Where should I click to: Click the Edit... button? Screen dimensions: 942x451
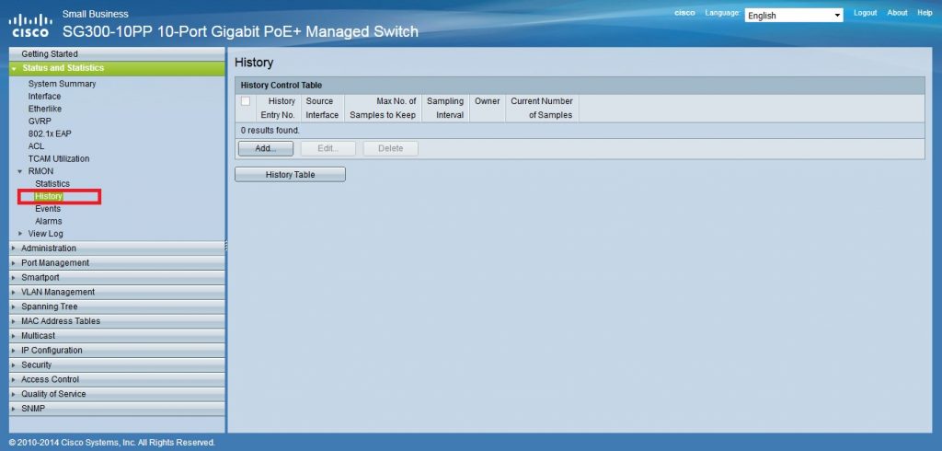pyautogui.click(x=328, y=148)
